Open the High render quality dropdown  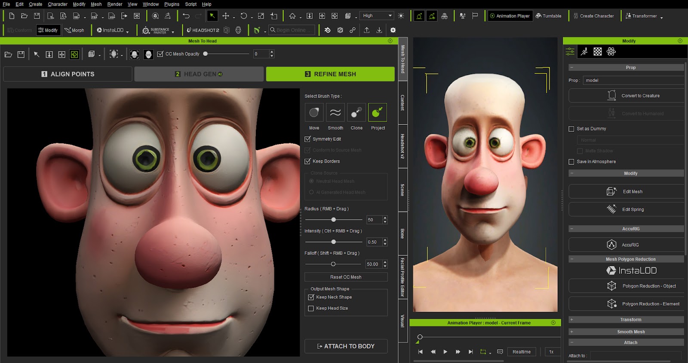(377, 16)
